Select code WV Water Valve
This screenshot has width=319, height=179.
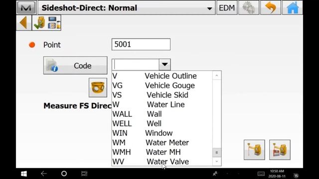(162, 162)
